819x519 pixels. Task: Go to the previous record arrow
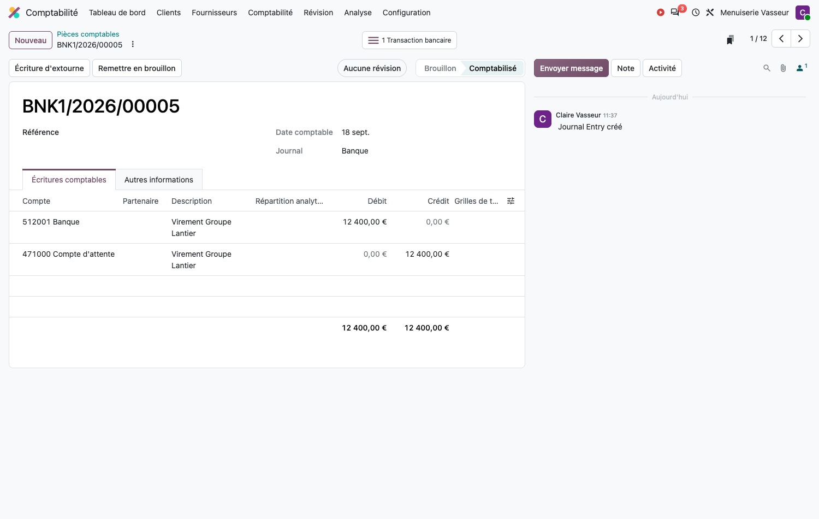click(781, 39)
